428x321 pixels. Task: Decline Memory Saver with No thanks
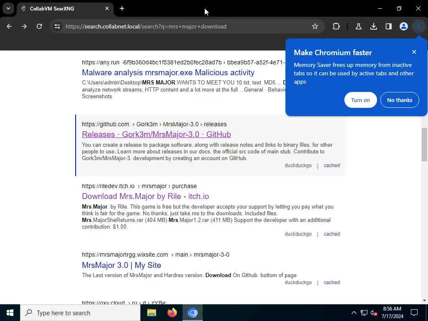coord(400,100)
